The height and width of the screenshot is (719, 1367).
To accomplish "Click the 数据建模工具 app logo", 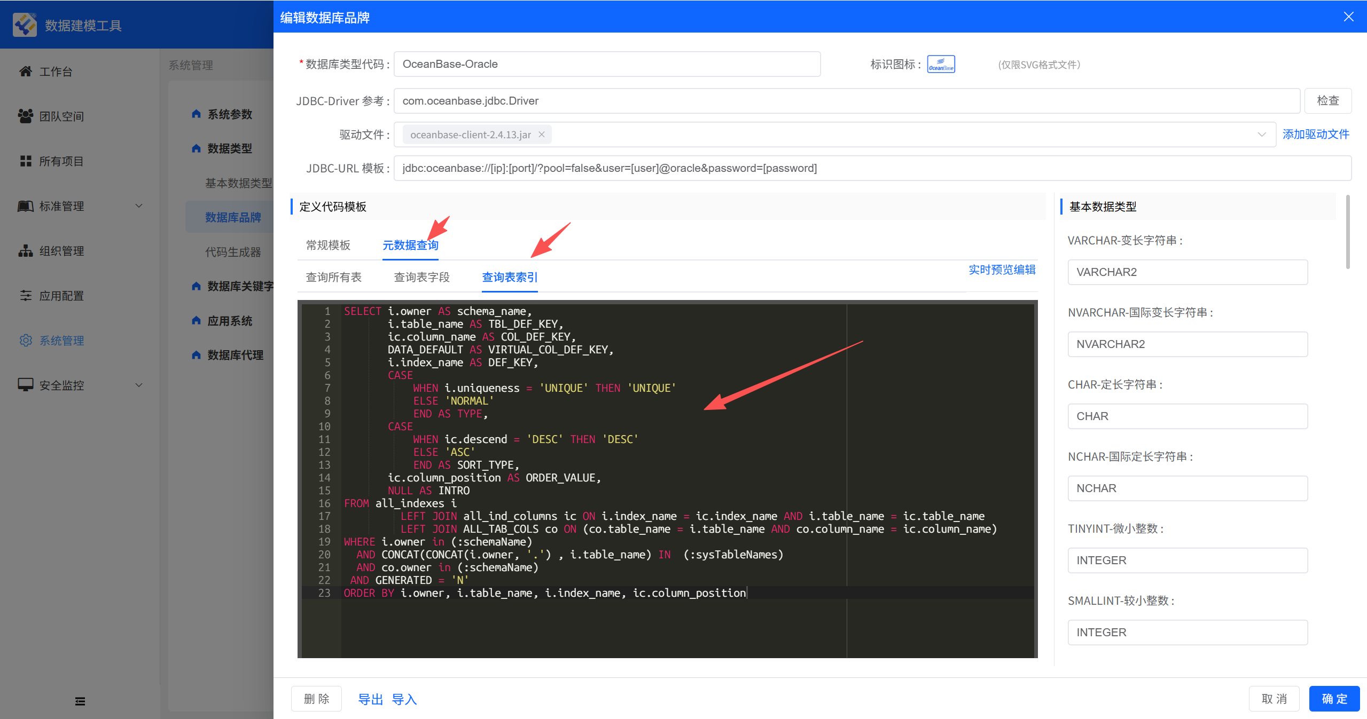I will coord(25,25).
